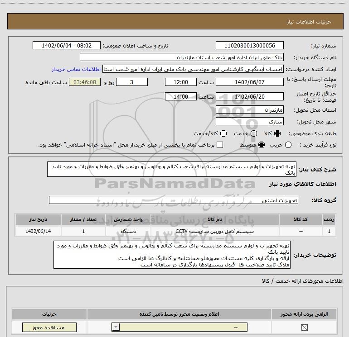Image resolution: width=349 pixels, height=337 pixels.
Task: Open buyer contact info link اطلاعات تماس خریدار
Action: pos(76,69)
